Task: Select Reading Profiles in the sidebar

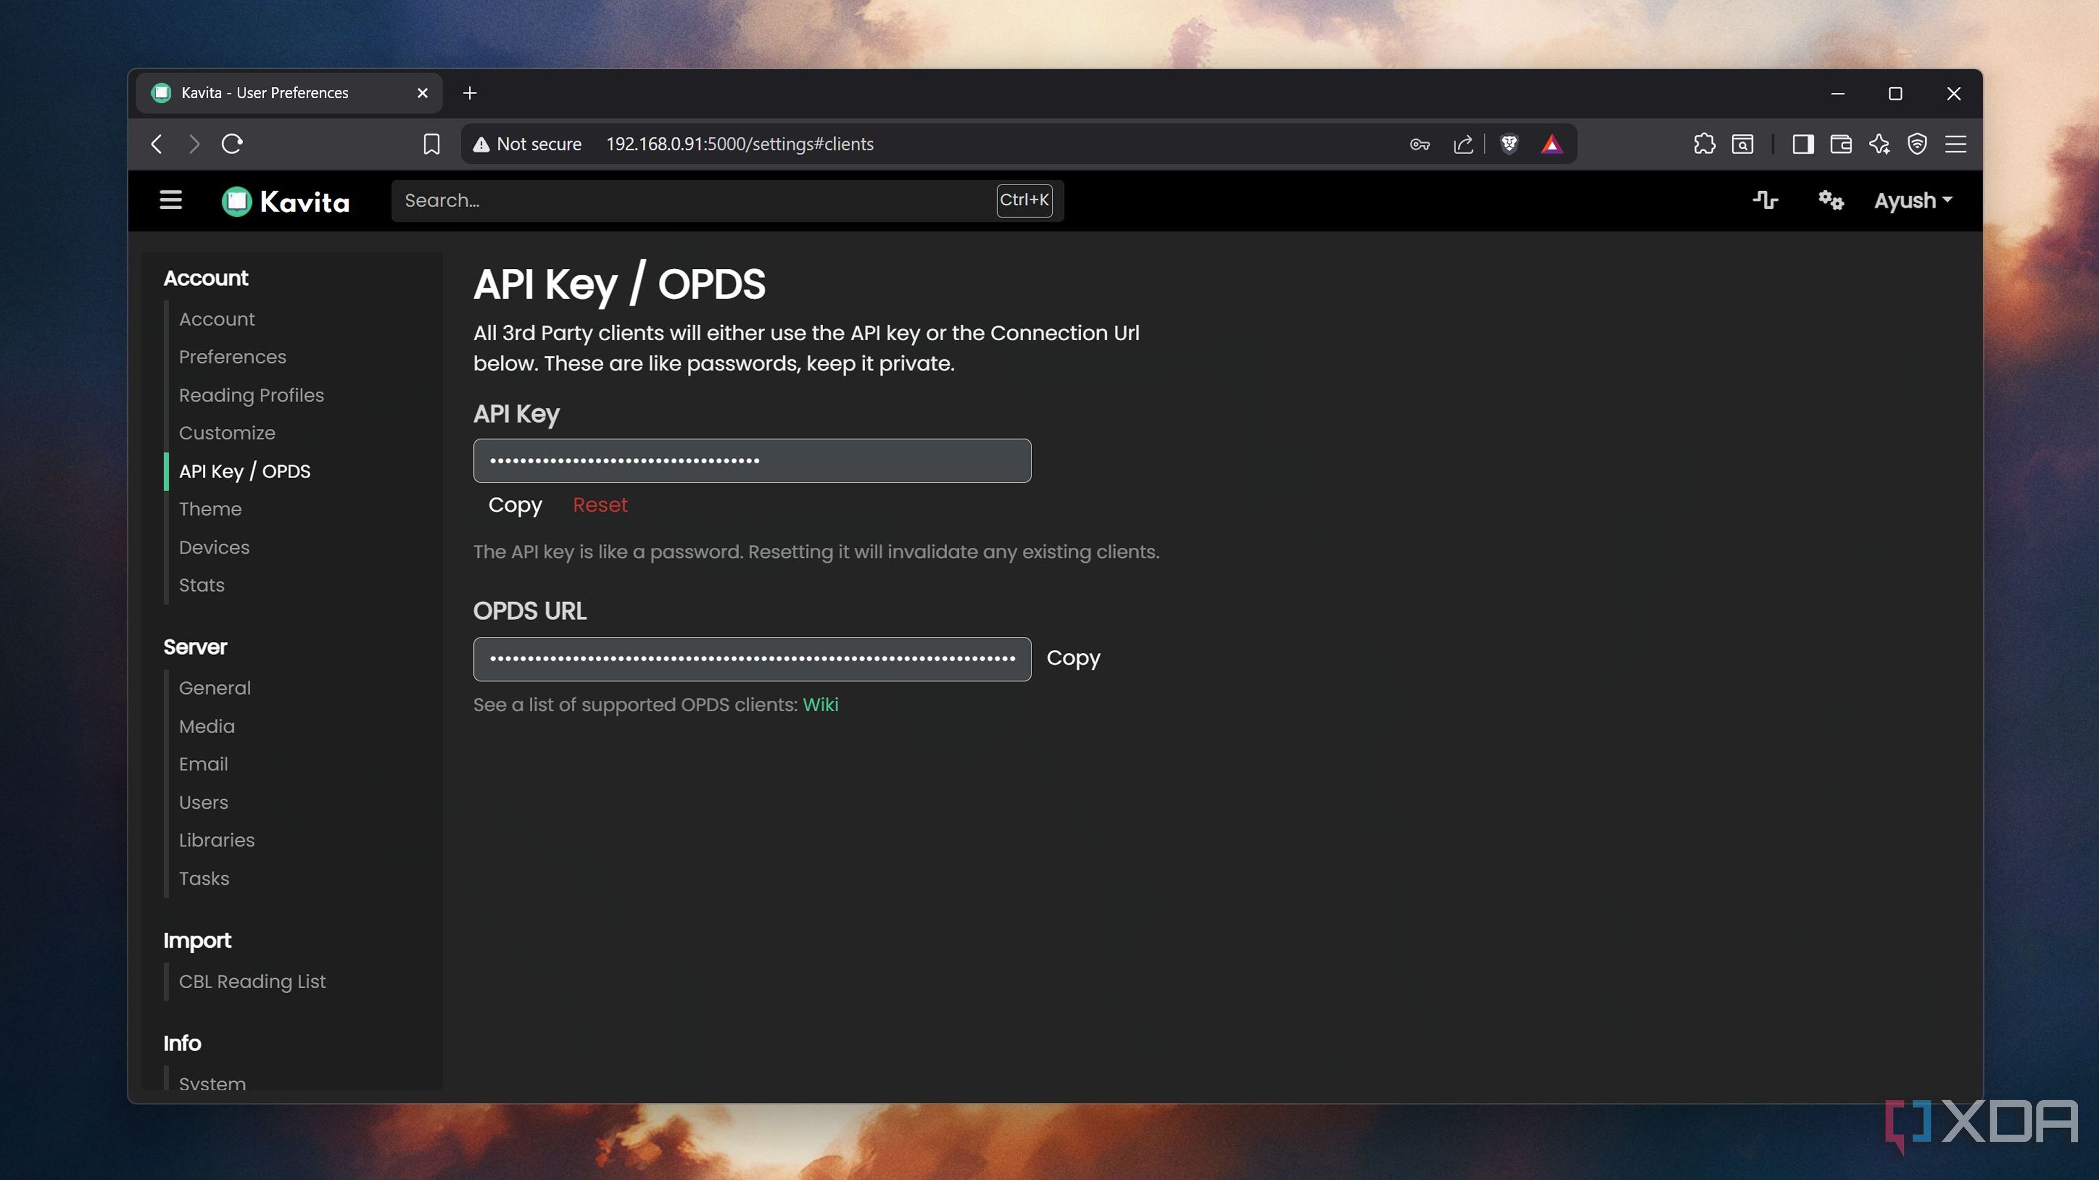Action: (x=251, y=395)
